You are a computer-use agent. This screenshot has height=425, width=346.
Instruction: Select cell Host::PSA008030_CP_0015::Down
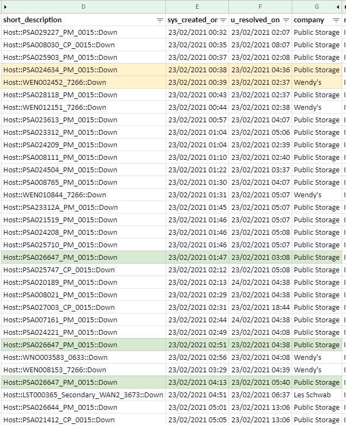tap(84, 45)
